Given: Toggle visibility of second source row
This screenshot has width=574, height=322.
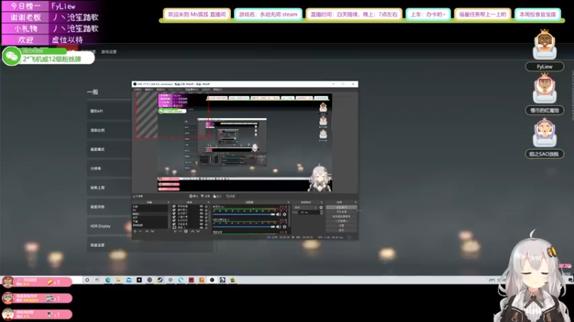Looking at the screenshot, I should 202,210.
